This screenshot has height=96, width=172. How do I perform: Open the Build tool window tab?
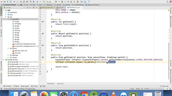point(16,86)
